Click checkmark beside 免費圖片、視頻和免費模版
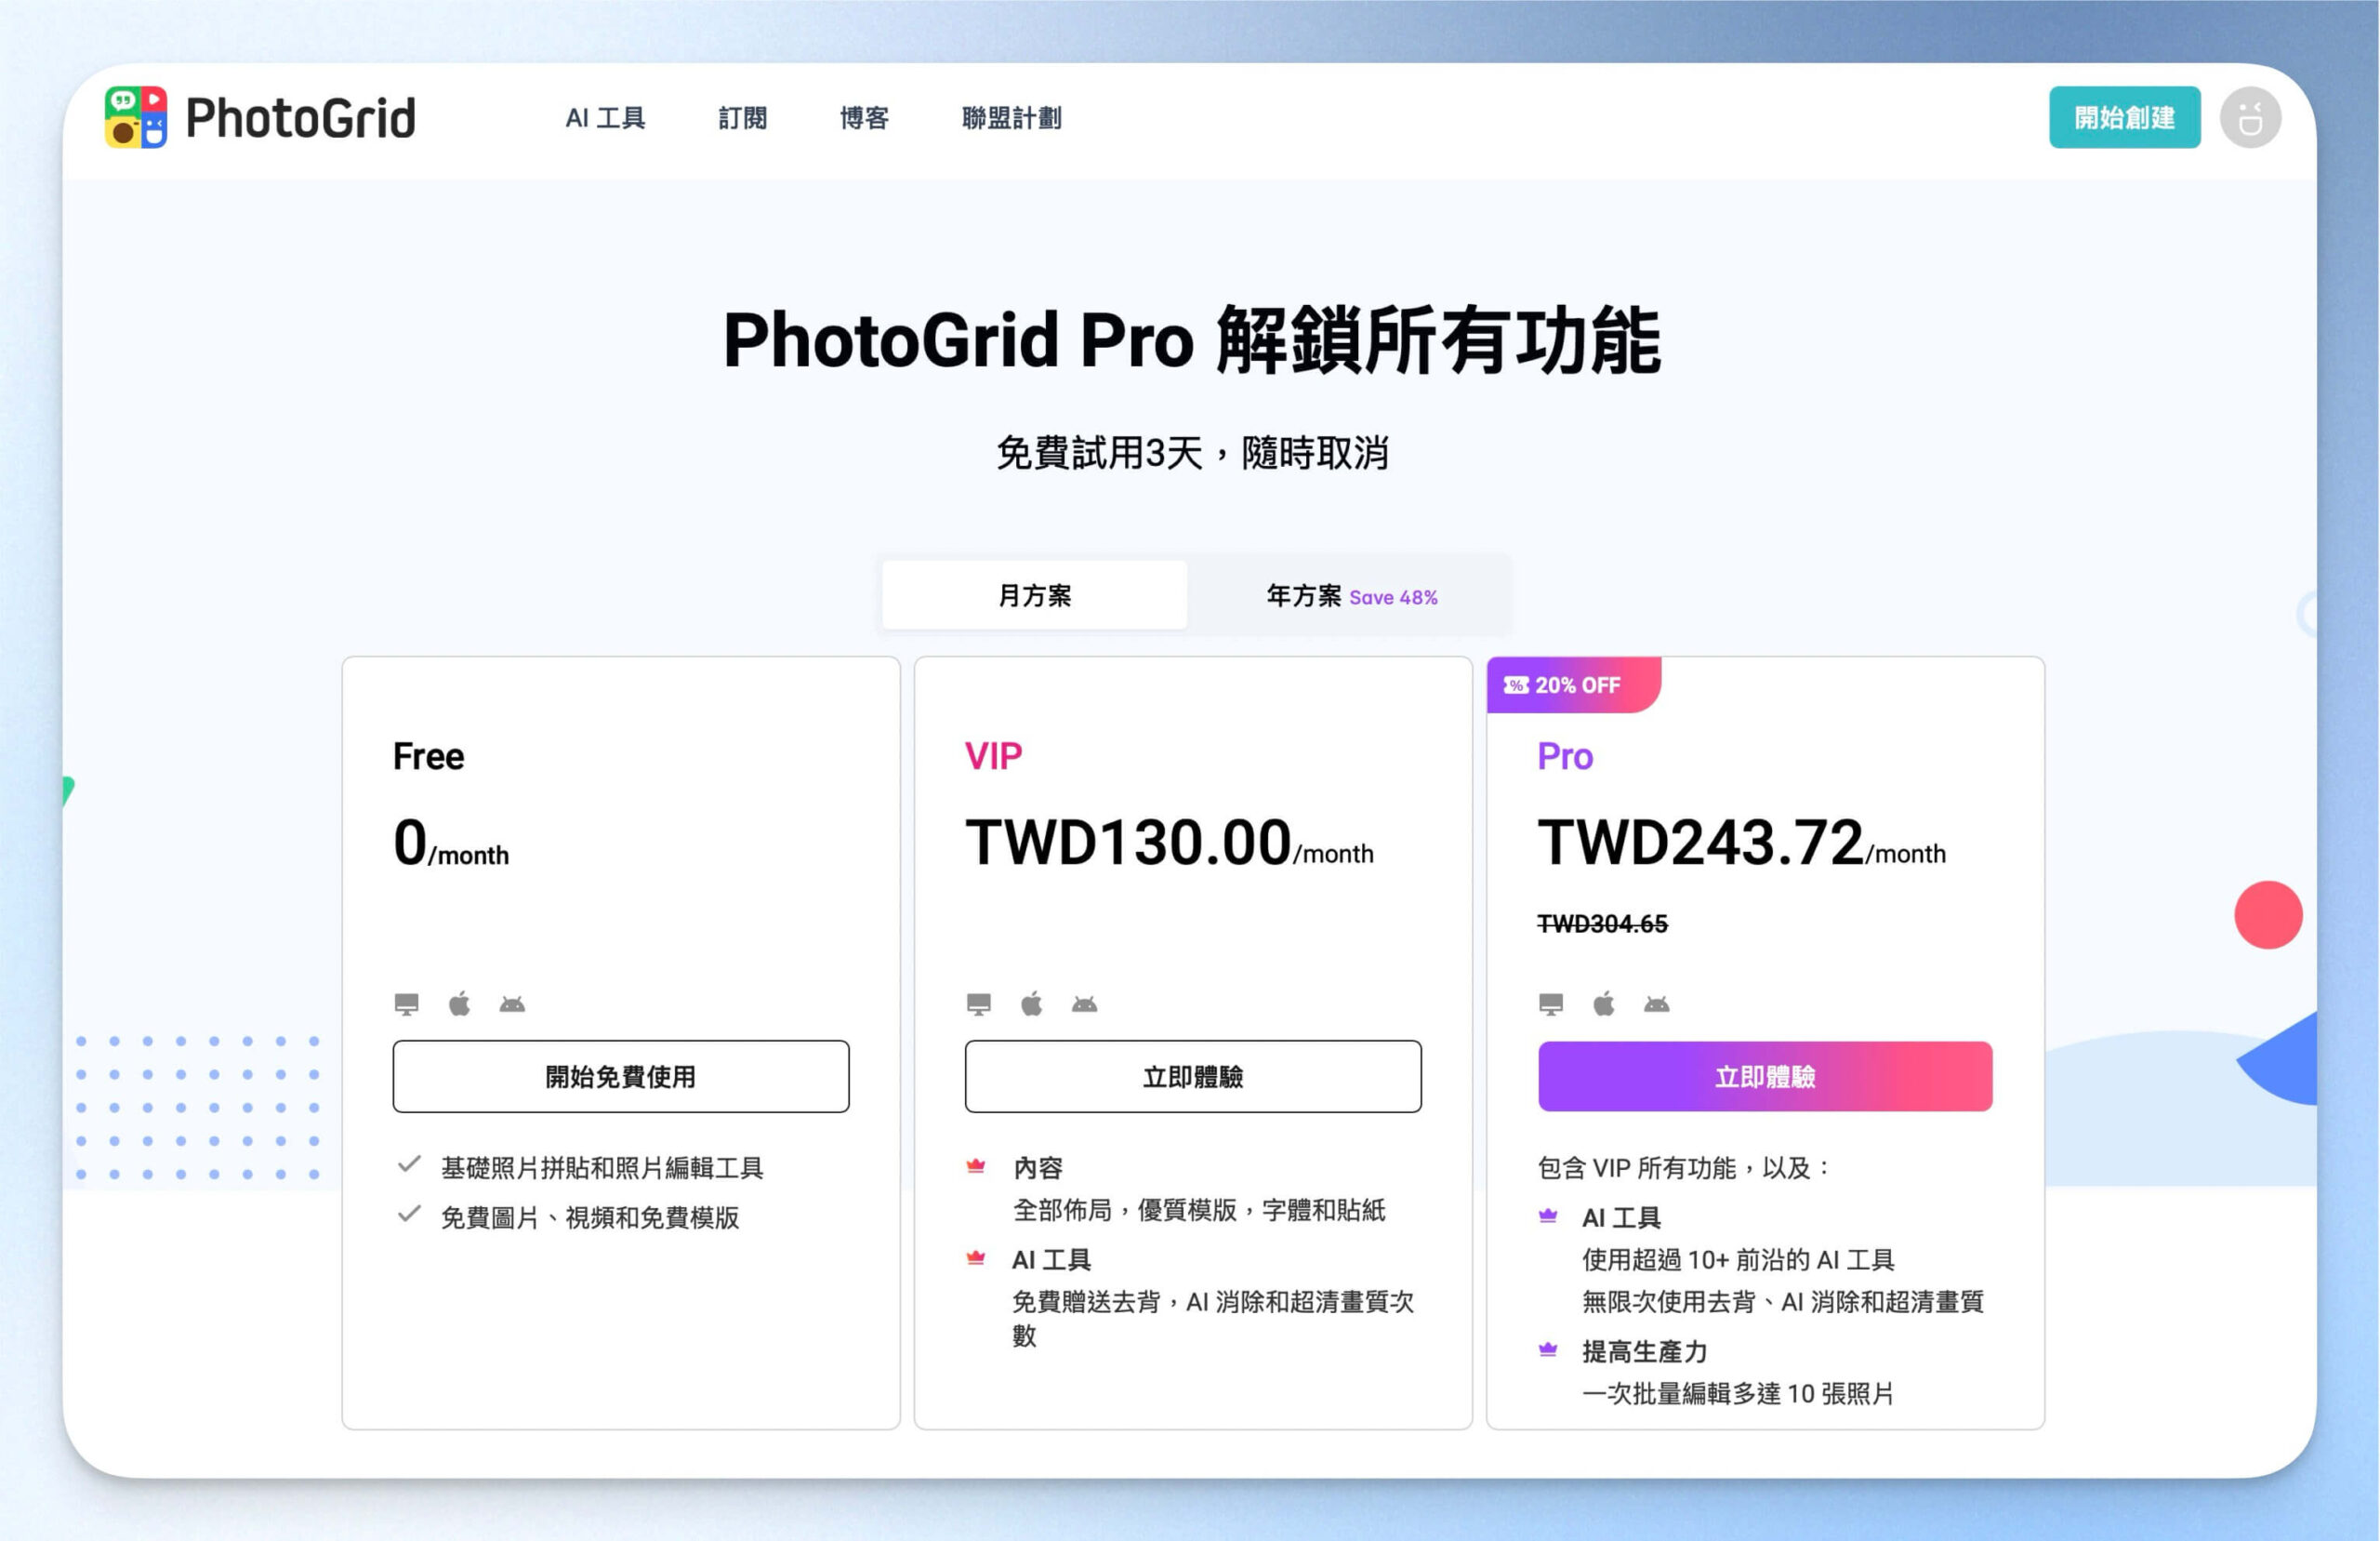This screenshot has width=2380, height=1541. (x=409, y=1214)
